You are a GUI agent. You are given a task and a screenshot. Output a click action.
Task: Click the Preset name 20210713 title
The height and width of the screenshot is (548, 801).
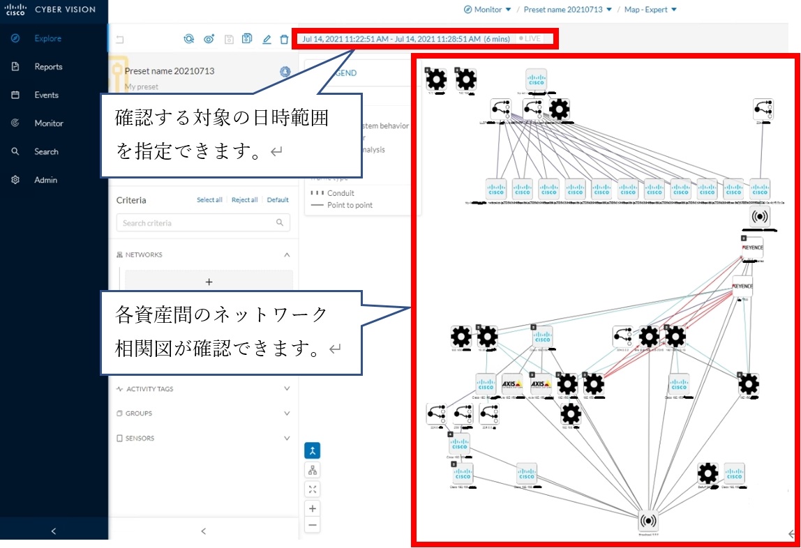170,71
